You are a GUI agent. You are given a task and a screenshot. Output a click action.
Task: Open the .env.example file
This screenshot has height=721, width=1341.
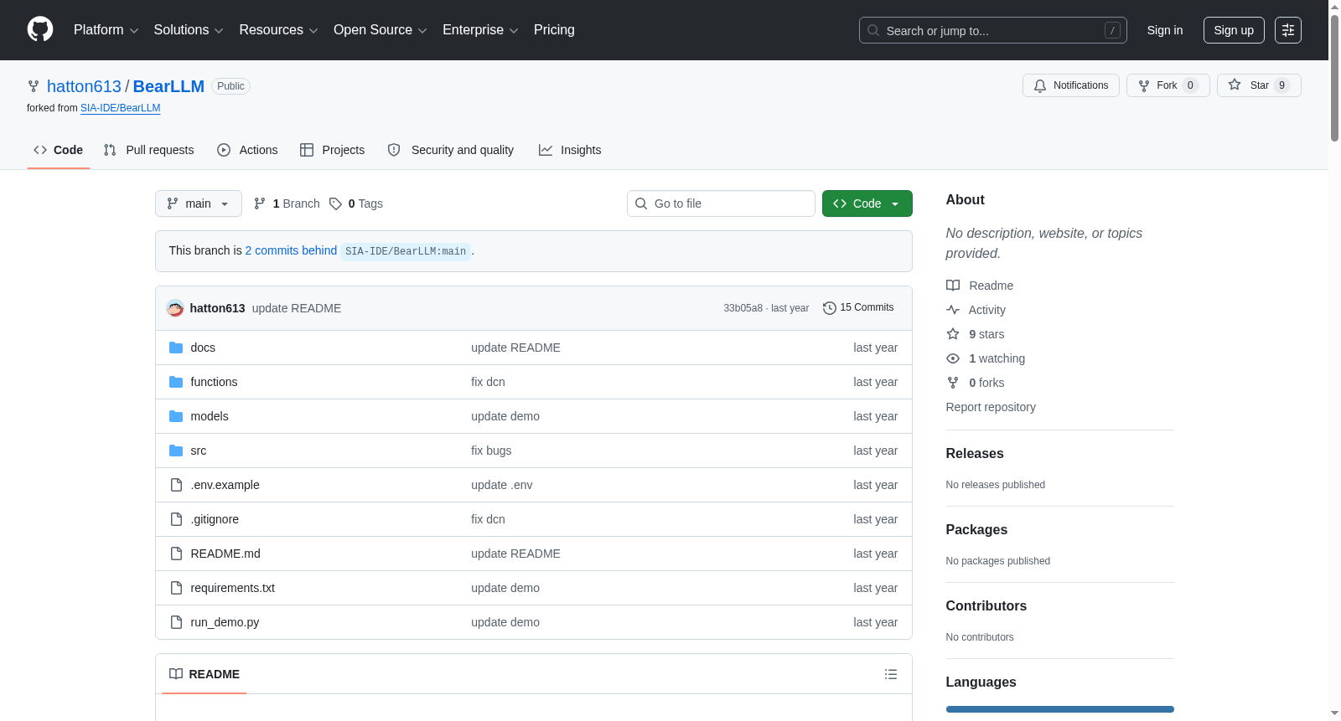tap(225, 485)
